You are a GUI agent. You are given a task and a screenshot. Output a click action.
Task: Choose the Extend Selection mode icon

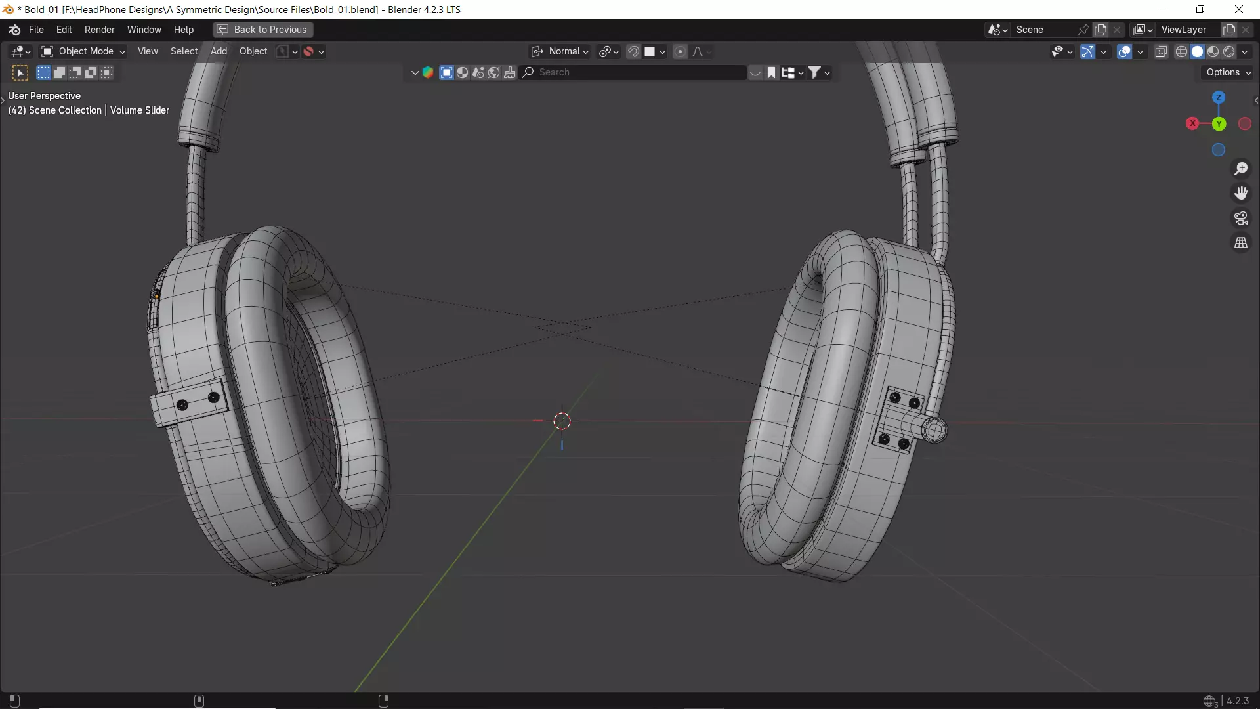[x=59, y=73]
